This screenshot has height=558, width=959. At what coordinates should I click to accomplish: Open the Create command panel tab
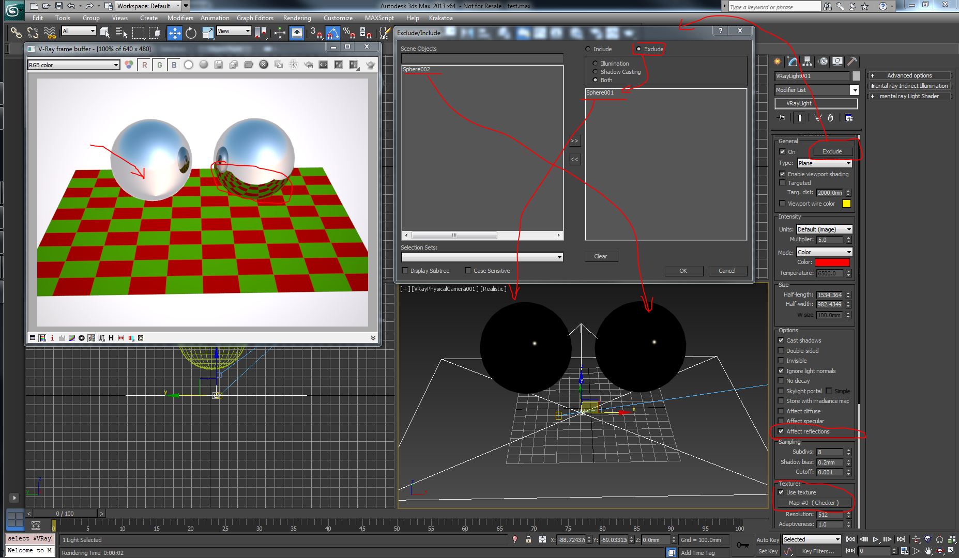(x=778, y=61)
